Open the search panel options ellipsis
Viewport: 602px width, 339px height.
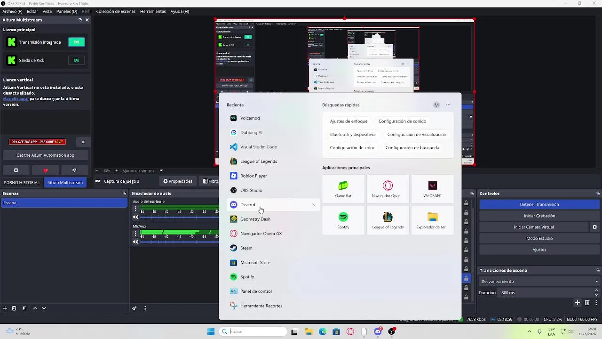(x=448, y=105)
